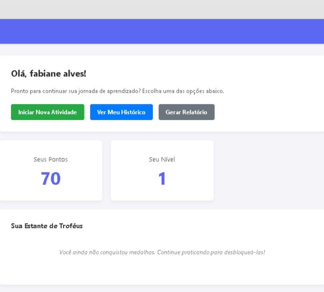Viewport: 324px width, 292px height.
Task: Click the page background below the trophy shelf
Action: point(162,288)
